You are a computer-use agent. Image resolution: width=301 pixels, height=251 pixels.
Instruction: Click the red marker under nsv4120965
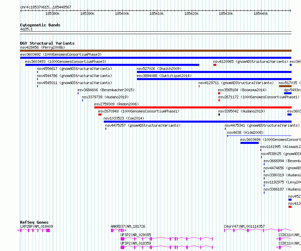(x=215, y=65)
